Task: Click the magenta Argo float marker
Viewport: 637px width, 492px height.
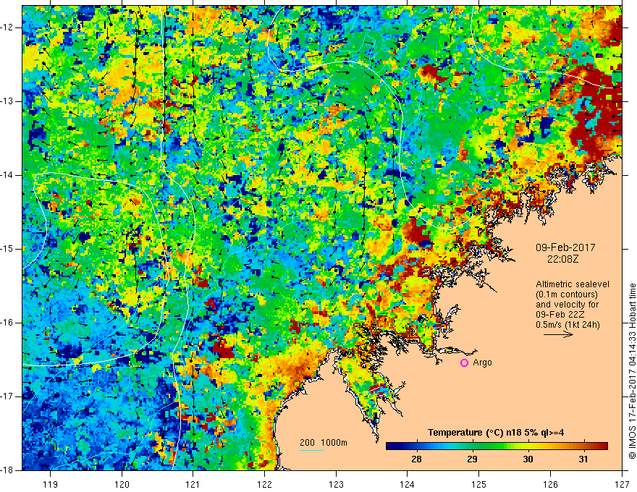Action: 464,362
